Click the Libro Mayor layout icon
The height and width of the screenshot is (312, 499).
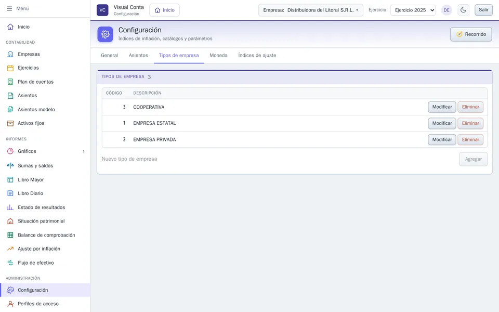[x=10, y=179]
